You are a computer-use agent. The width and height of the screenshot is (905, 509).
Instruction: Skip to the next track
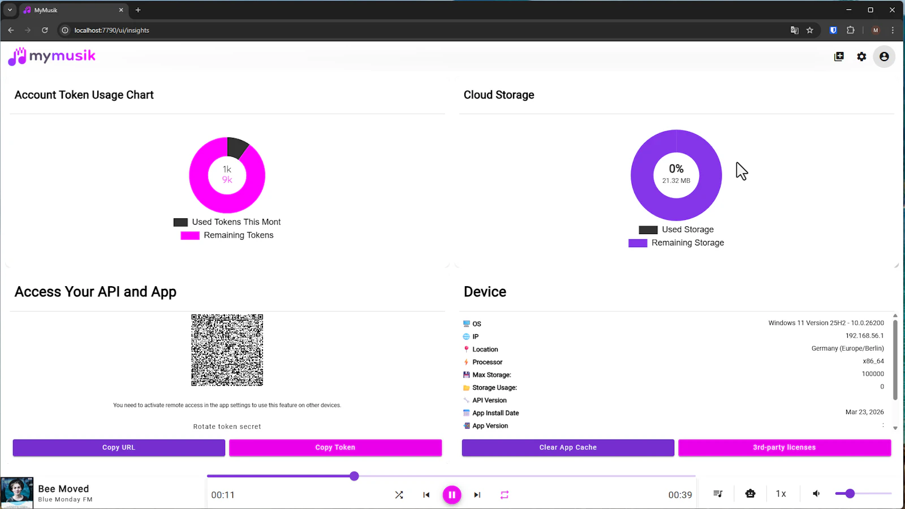477,495
